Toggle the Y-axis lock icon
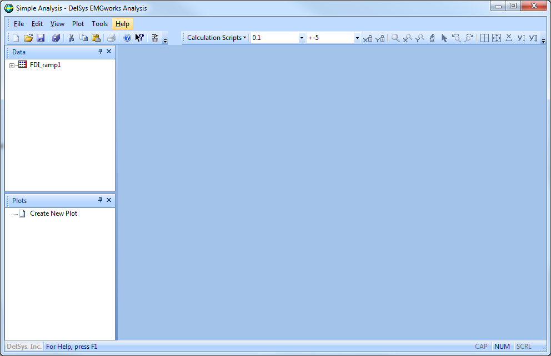This screenshot has width=551, height=356. point(380,38)
